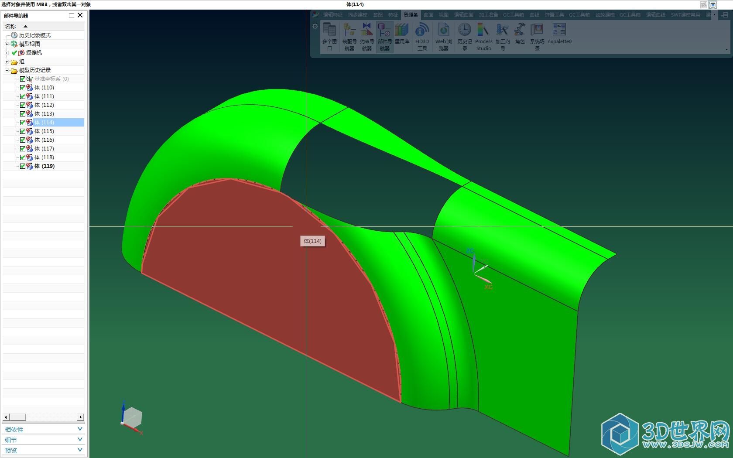This screenshot has width=733, height=458.
Task: Open the 约束导航器 (Constraint Navigator) icon
Action: click(x=367, y=37)
